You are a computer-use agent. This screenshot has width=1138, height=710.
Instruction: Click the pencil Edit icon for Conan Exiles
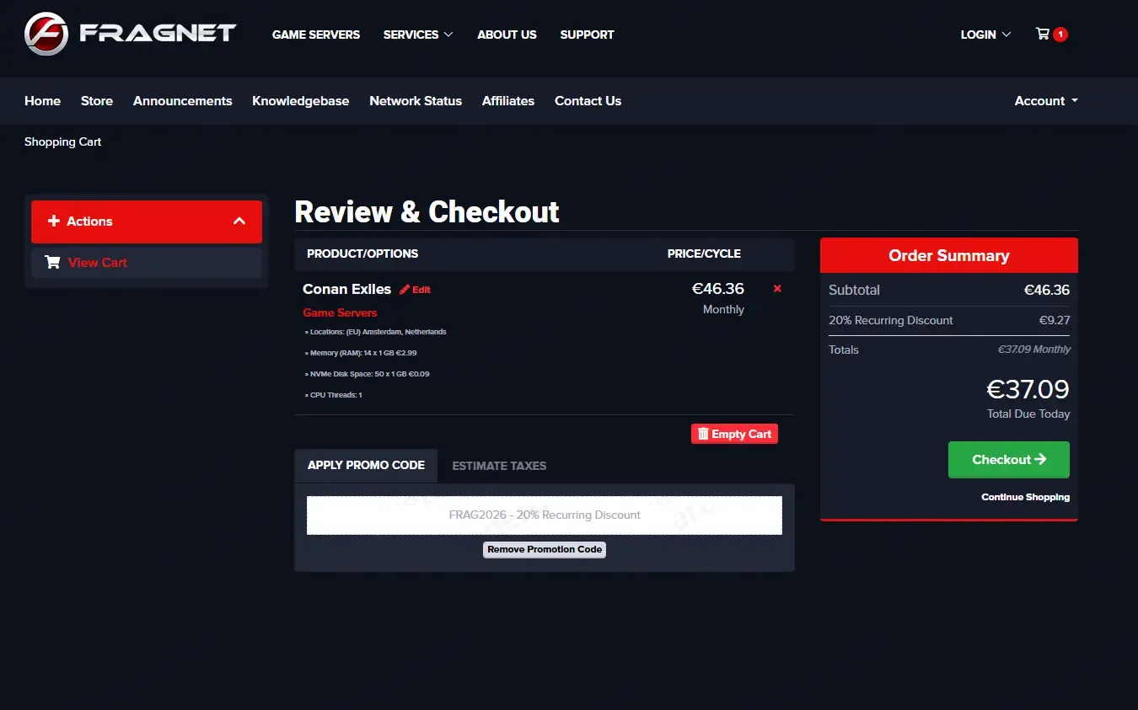tap(405, 290)
